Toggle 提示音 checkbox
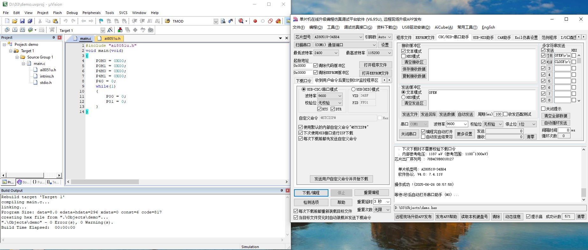Image resolution: width=588 pixels, height=250 pixels. tap(528, 217)
